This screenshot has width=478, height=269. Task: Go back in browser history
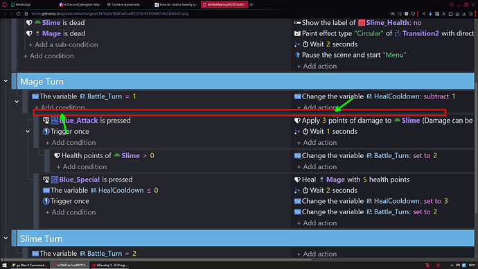click(x=5, y=14)
